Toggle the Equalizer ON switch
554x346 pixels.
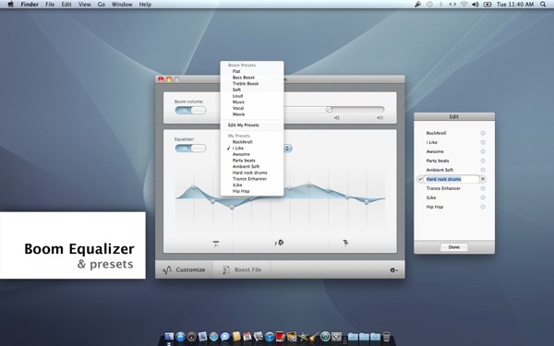(x=191, y=149)
